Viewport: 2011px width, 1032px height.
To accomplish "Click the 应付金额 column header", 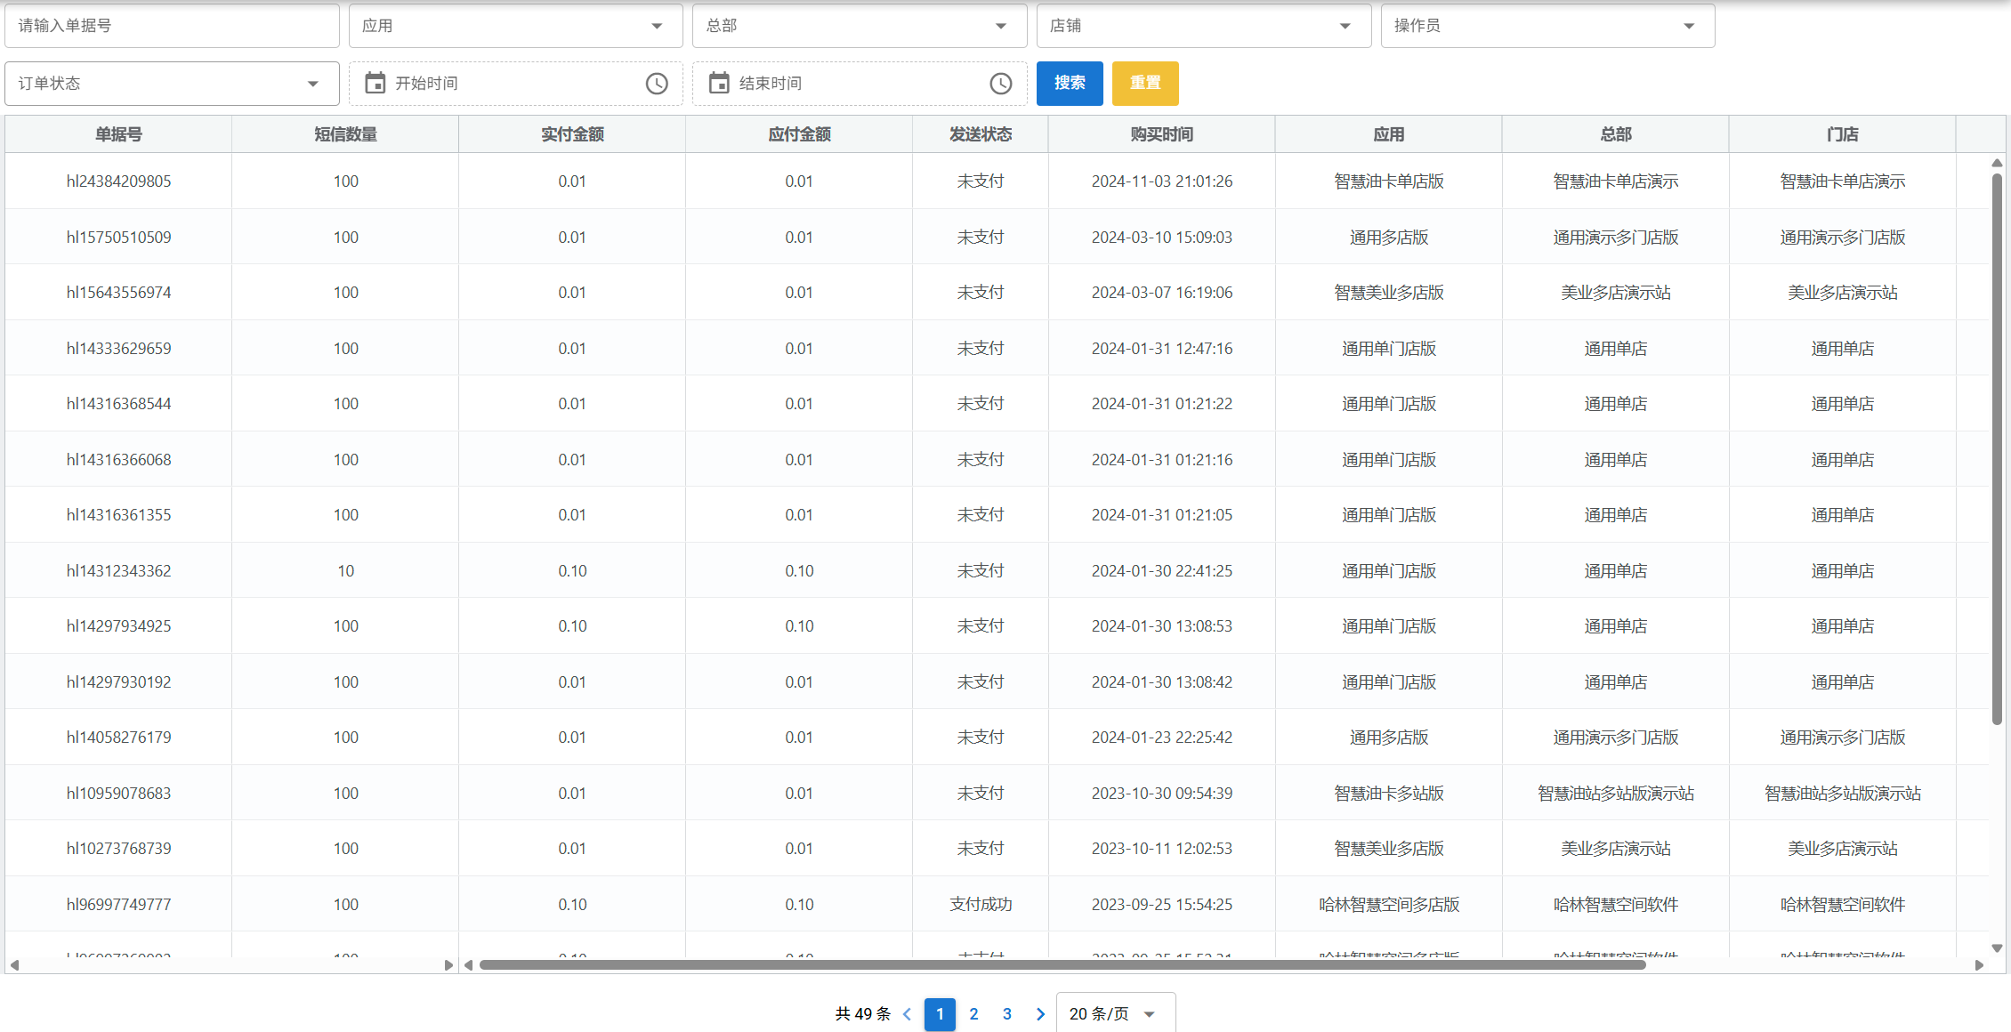I will [799, 134].
